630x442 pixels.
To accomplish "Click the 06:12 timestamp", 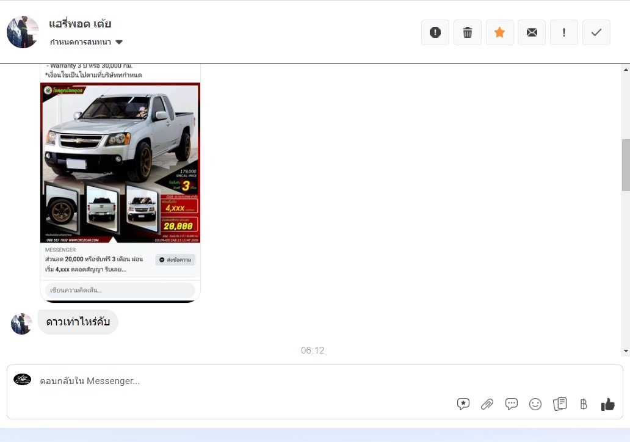I will coord(313,350).
